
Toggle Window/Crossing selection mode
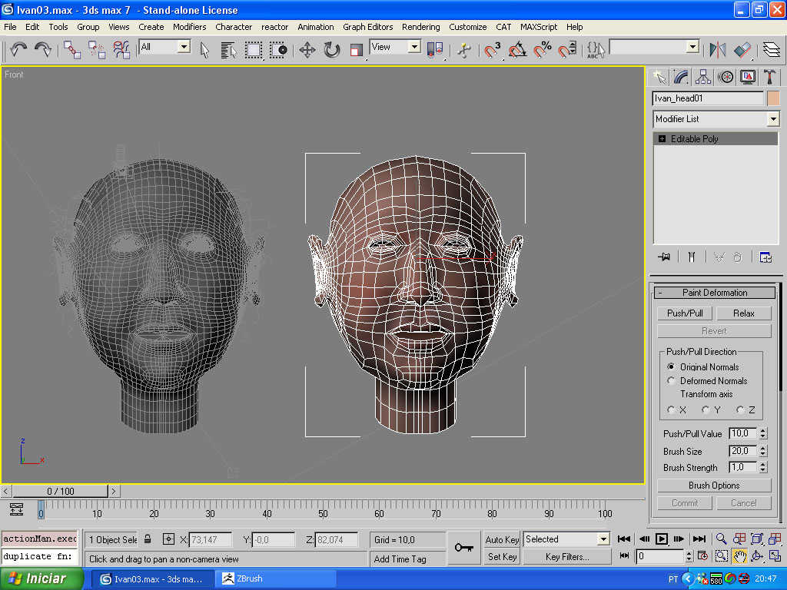278,50
